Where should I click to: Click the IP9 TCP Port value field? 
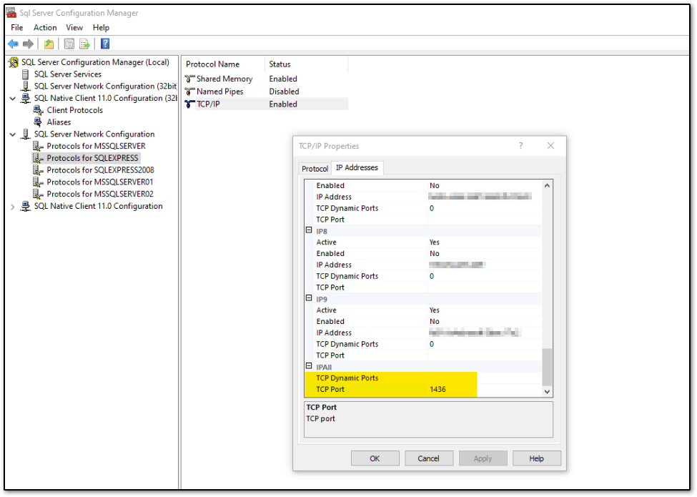485,355
